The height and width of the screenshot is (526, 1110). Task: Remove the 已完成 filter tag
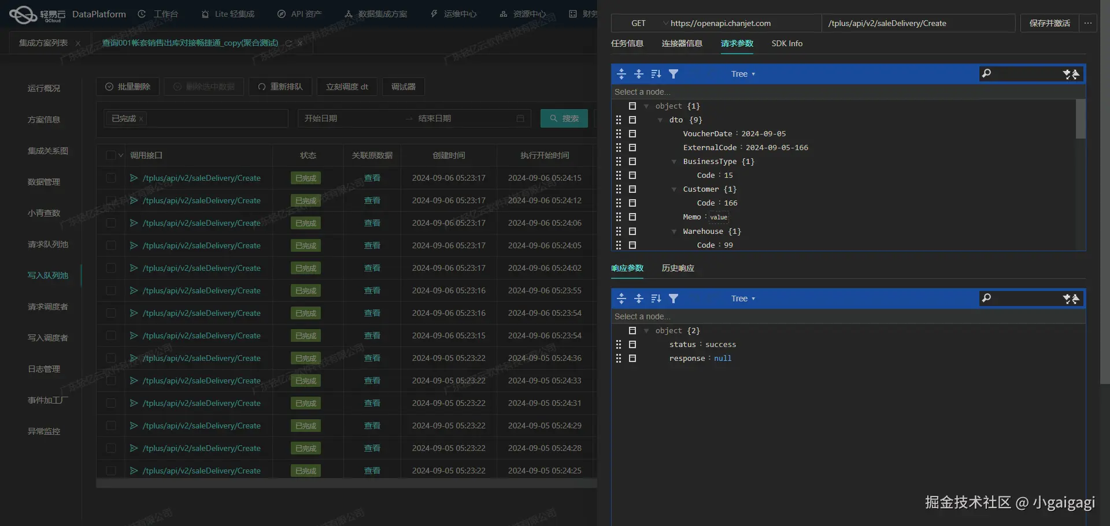coord(140,119)
